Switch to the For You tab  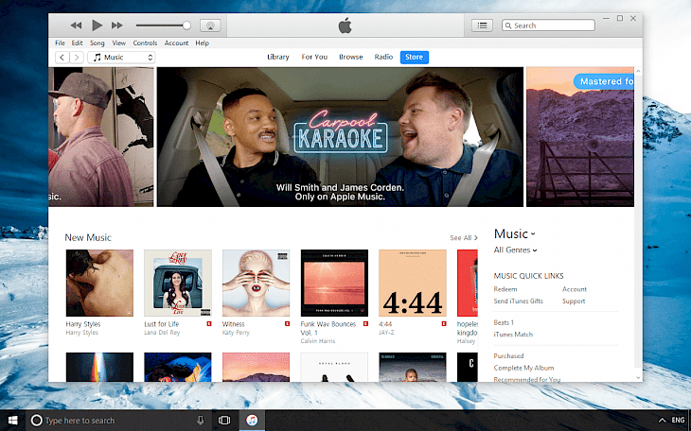[x=314, y=57]
